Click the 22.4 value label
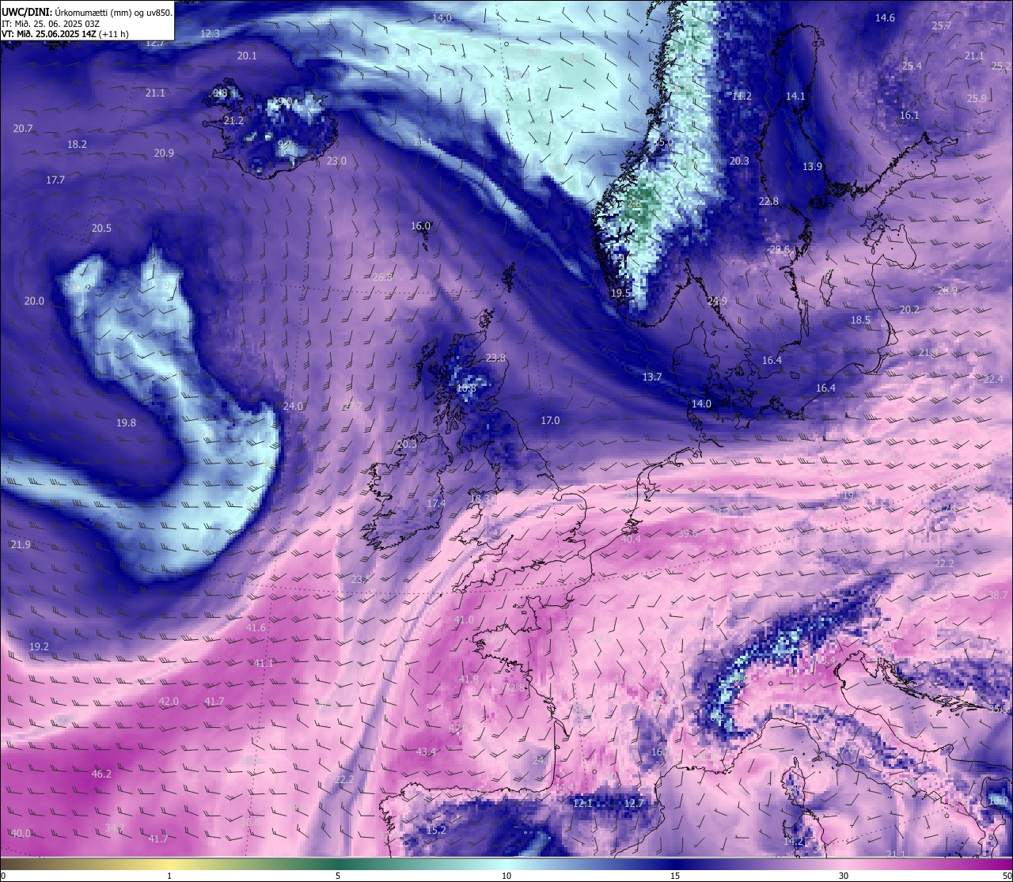The width and height of the screenshot is (1013, 882). pos(993,379)
